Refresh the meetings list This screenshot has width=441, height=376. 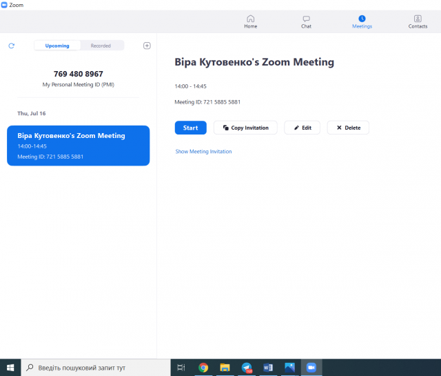[x=11, y=46]
